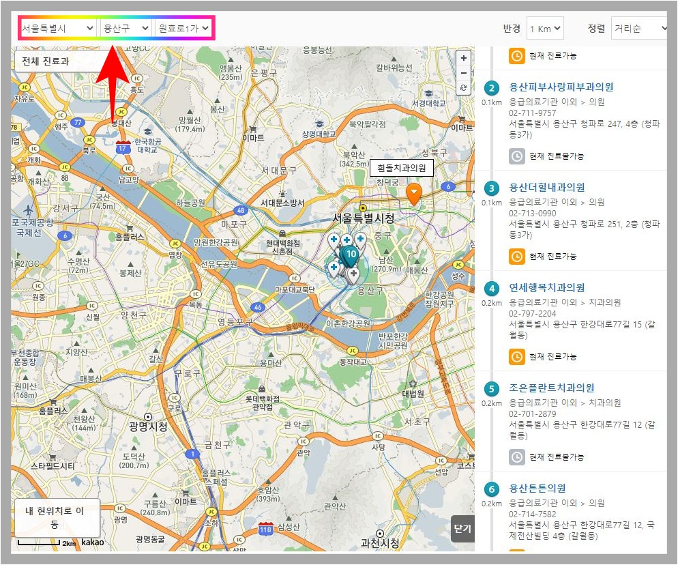Click the number 2 list badge
Image resolution: width=678 pixels, height=565 pixels.
491,88
